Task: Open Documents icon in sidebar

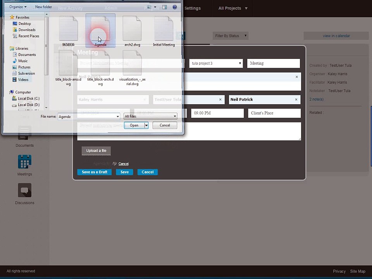Action: 25,133
